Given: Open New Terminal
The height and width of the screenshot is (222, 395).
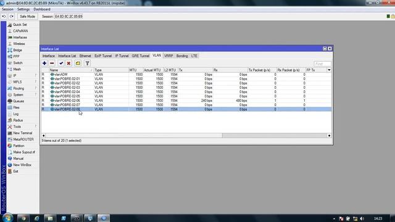Looking at the screenshot, I should click(x=22, y=133).
